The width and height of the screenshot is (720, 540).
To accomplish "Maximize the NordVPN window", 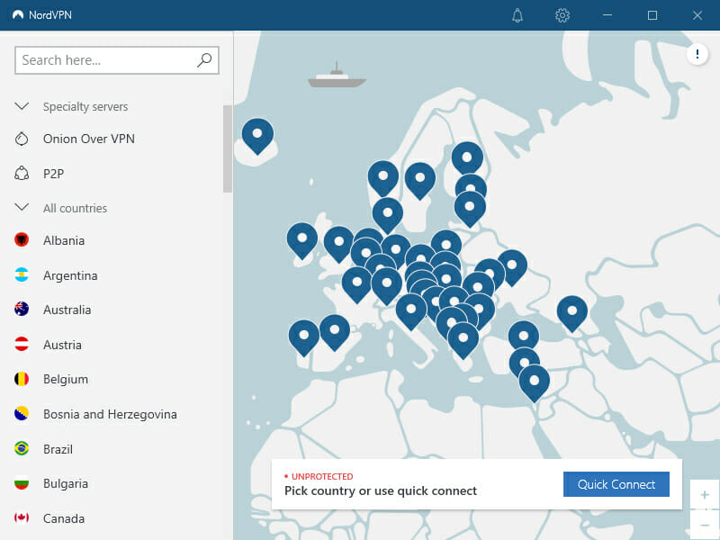I will coord(652,15).
